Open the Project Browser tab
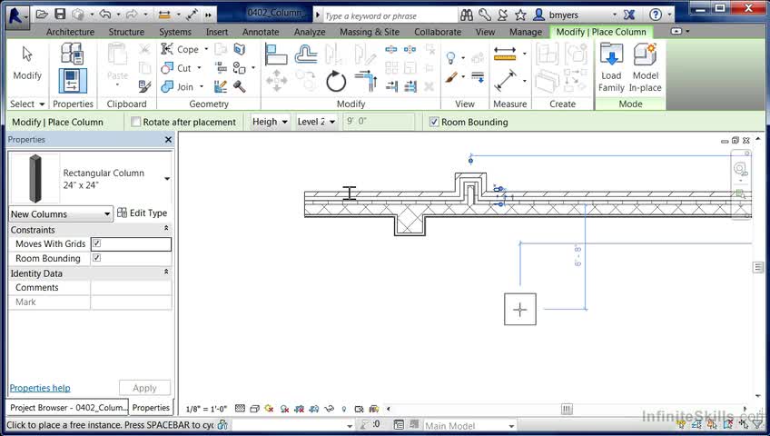 [x=68, y=408]
